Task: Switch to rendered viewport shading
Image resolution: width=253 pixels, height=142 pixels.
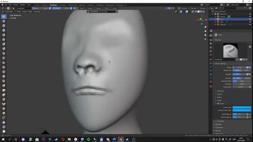Action: coord(204,11)
